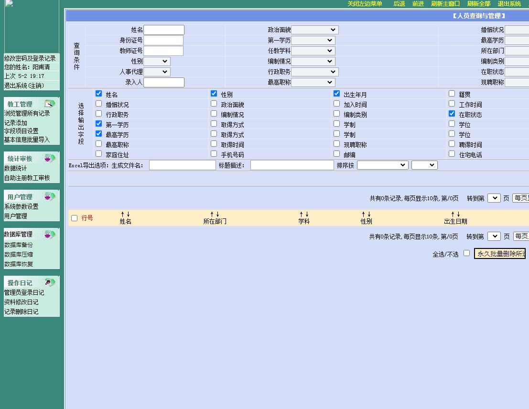Click 刷新主窗口 in top bar
The width and height of the screenshot is (529, 409).
445,4
